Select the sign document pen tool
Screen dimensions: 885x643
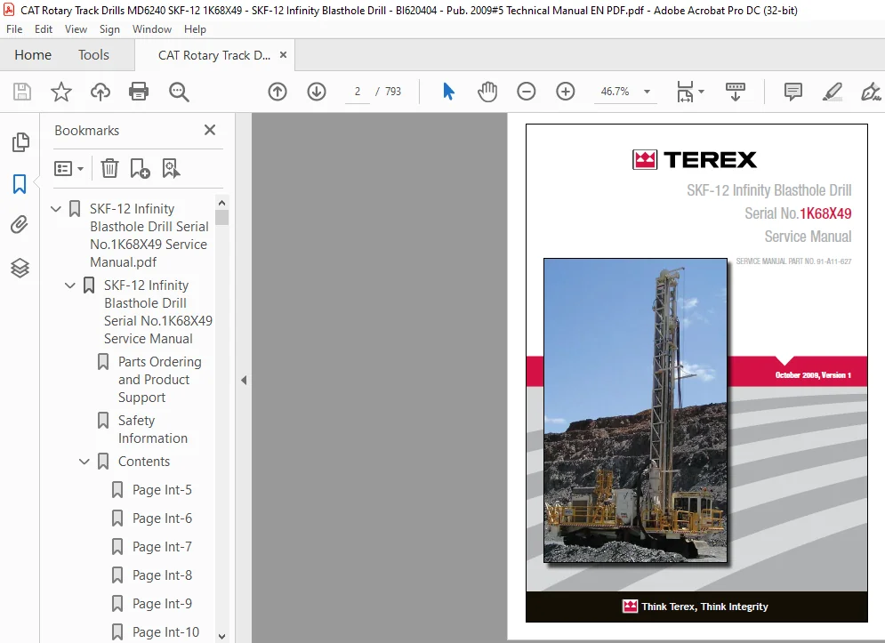pyautogui.click(x=871, y=92)
